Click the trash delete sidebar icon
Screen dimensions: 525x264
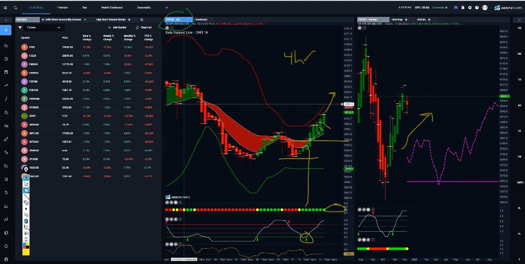pyautogui.click(x=6, y=179)
